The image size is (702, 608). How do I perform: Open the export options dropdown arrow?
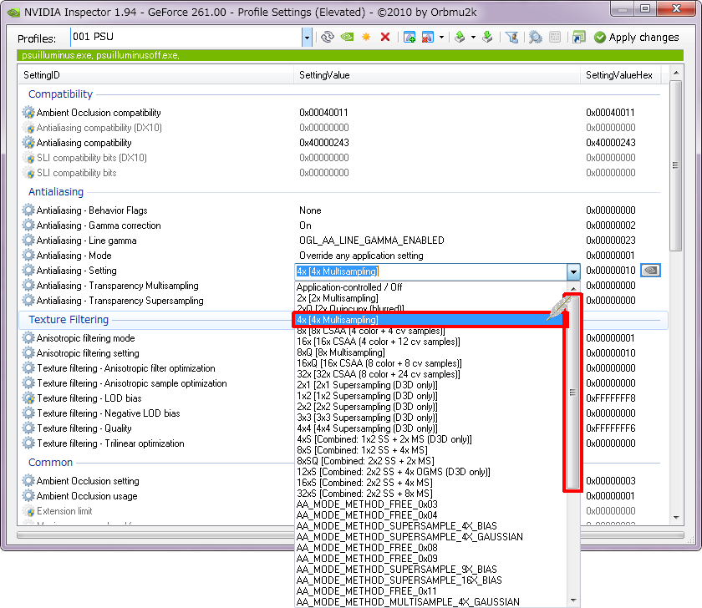[473, 37]
